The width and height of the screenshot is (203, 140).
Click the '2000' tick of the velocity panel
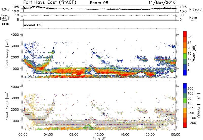15,109
